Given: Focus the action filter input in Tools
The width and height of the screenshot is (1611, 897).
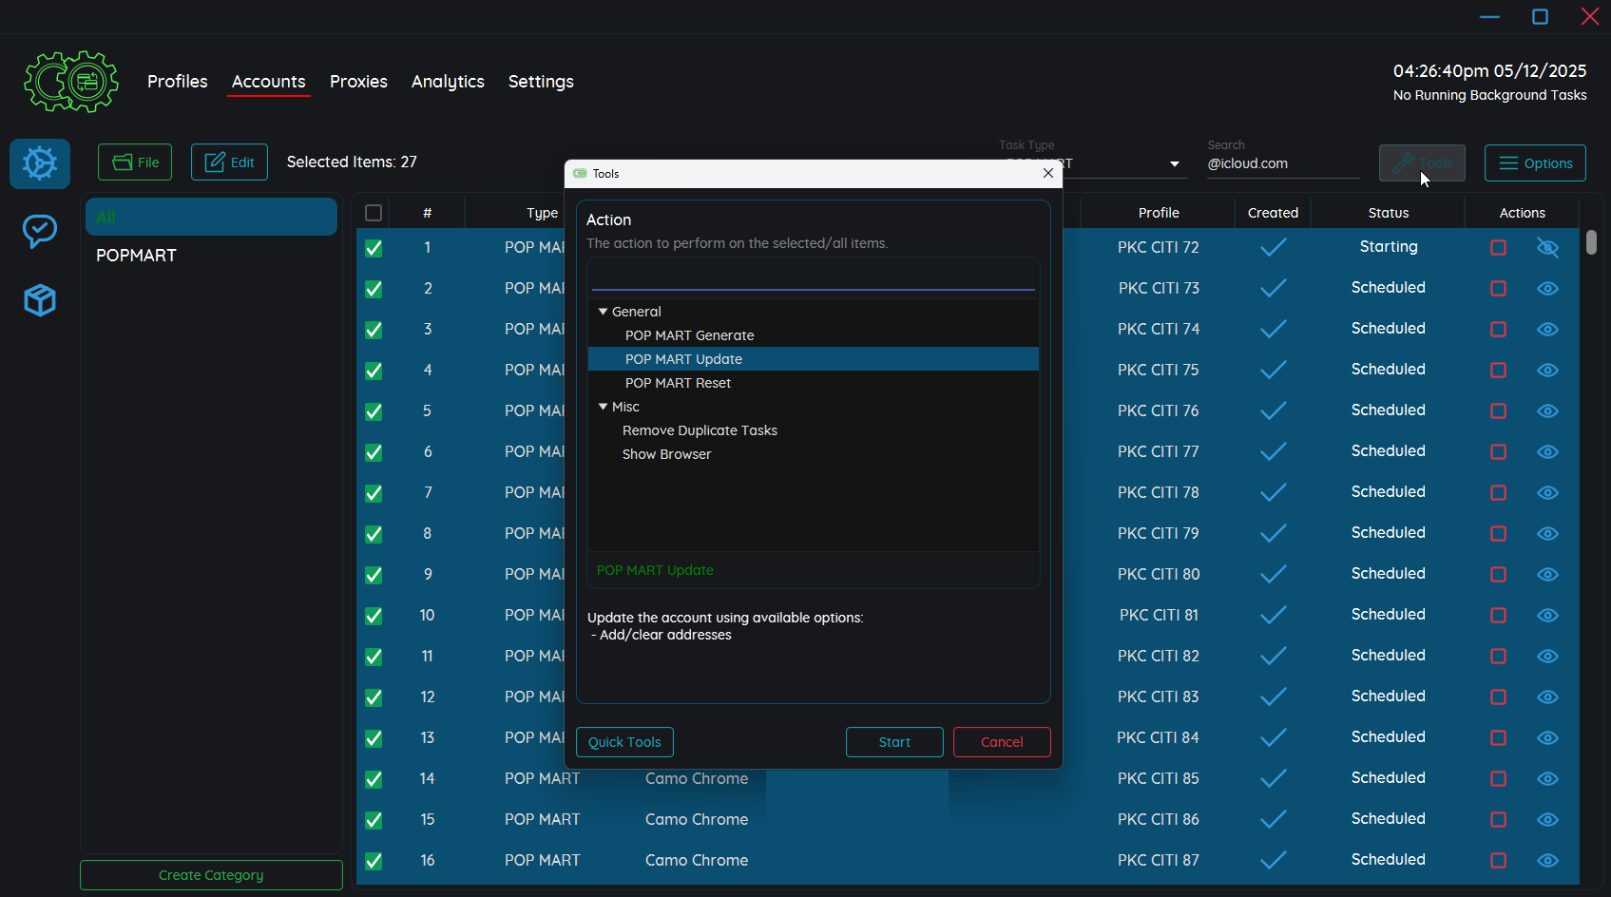Looking at the screenshot, I should click(x=814, y=278).
